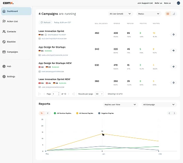This screenshot has height=163, width=183.
Task: Click the German flag for App Design for Startups
Action: coord(39,51)
